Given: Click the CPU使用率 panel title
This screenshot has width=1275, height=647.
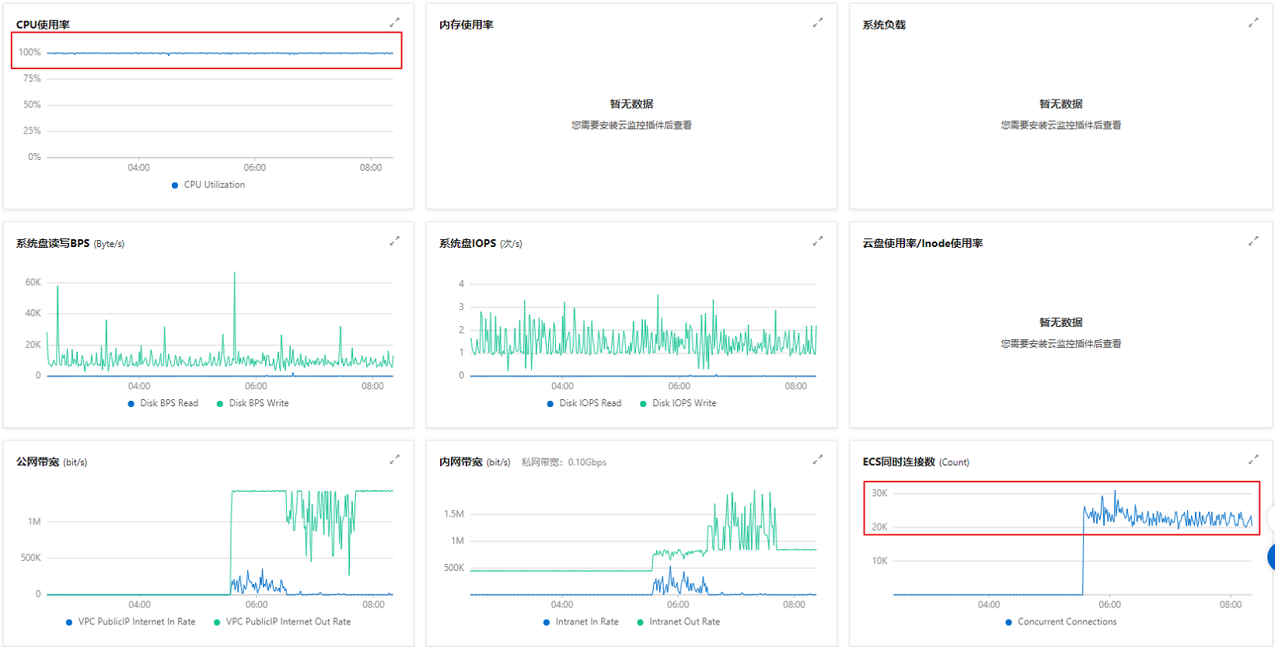Looking at the screenshot, I should coord(43,25).
